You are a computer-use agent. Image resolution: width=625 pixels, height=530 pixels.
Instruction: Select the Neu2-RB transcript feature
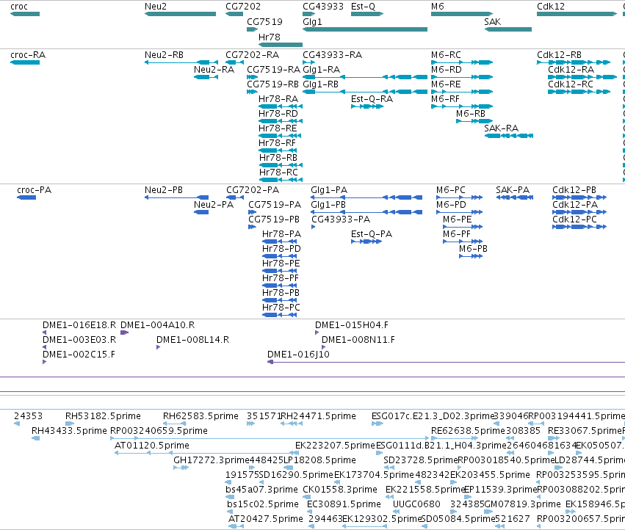[x=181, y=62]
